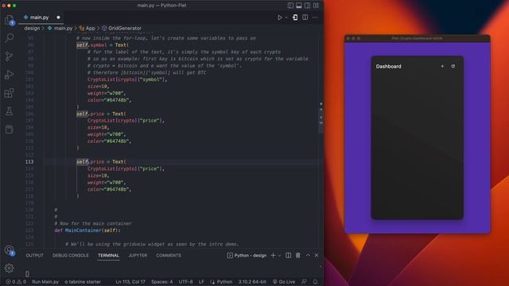
Task: Switch to the TERMINAL tab
Action: tap(108, 256)
